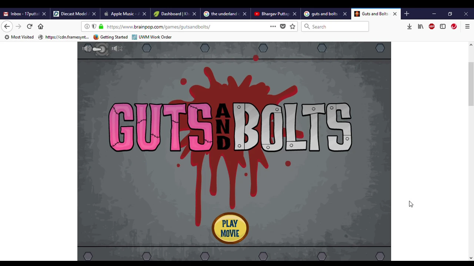
Task: Click the page vertical scrollbar thumb
Action: [x=471, y=84]
